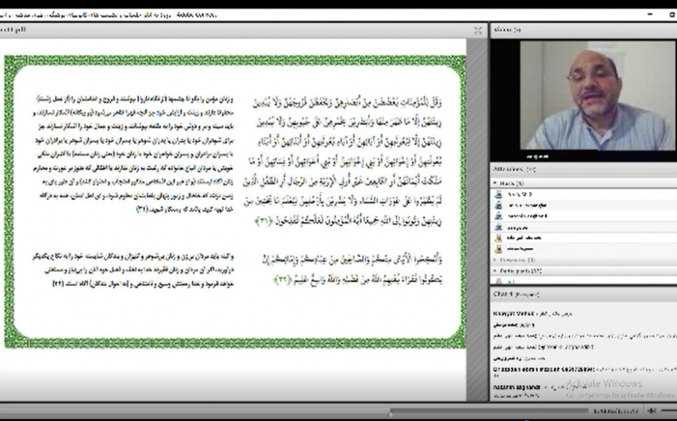Screen dimensions: 677x421
Task: Click the fifth host's avatar icon
Action: click(498, 238)
